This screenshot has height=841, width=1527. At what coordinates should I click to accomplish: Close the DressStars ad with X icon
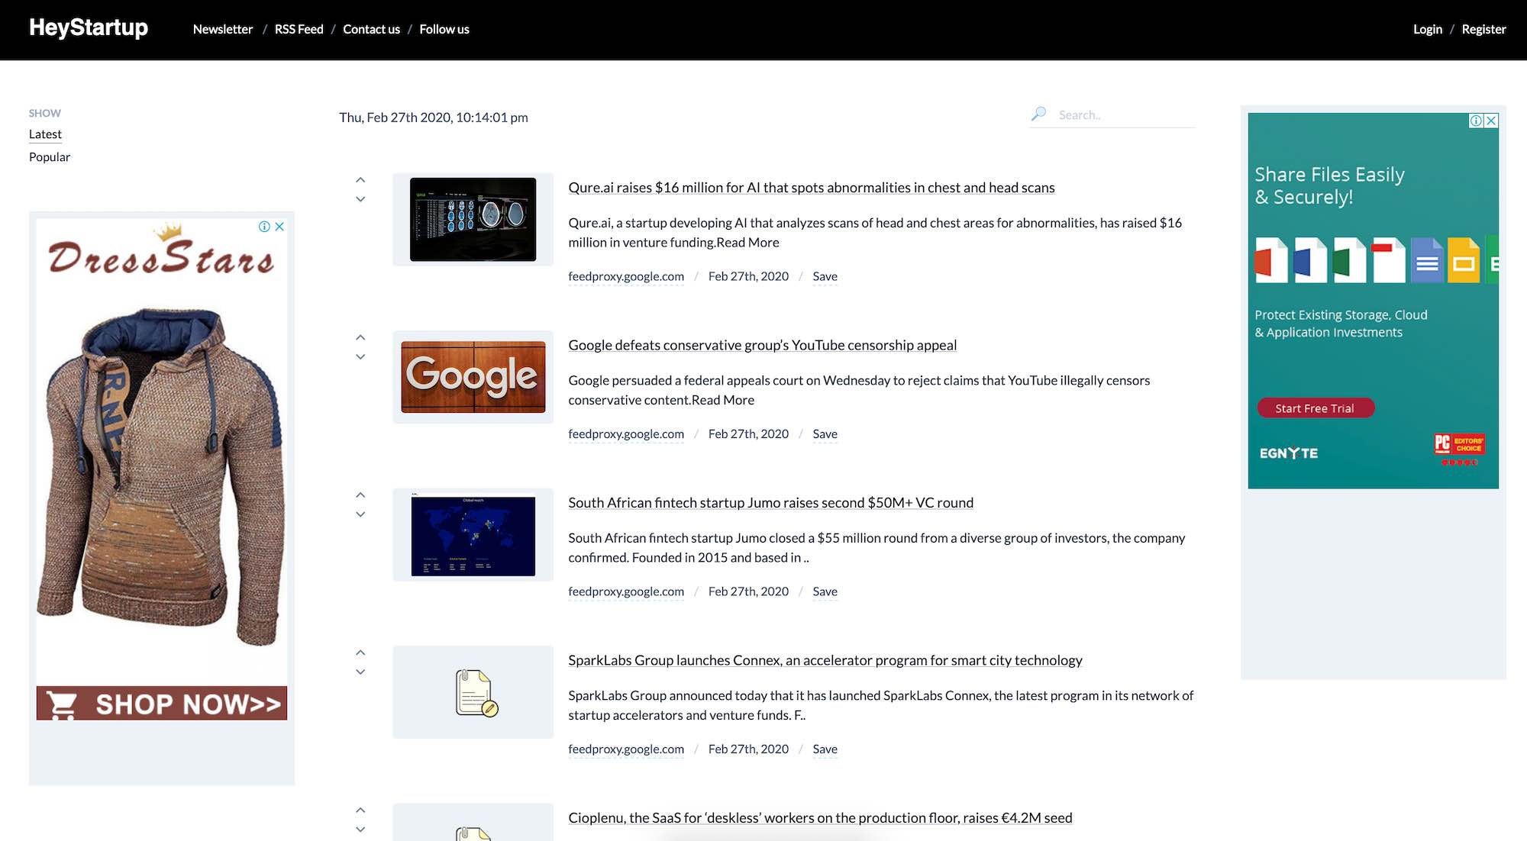[279, 227]
